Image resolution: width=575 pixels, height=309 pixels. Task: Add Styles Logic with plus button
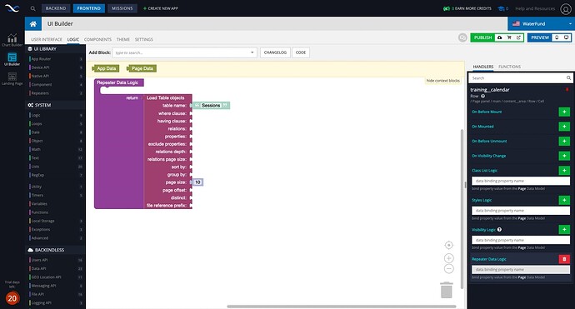point(564,200)
